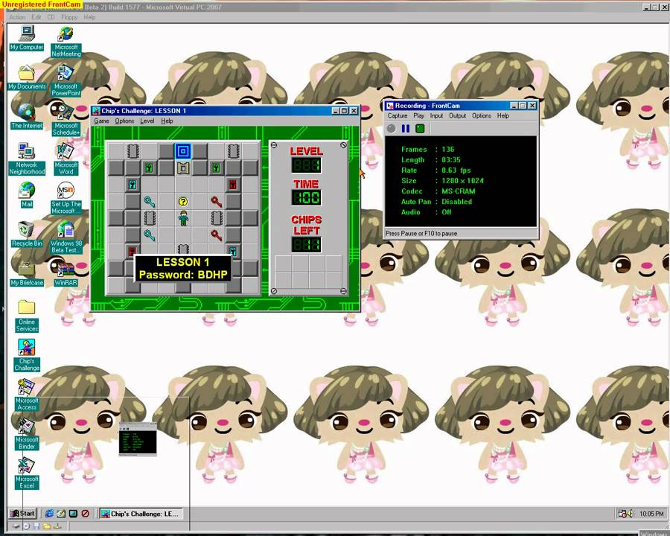Click the TIME counter display
670x536 pixels.
(x=307, y=197)
